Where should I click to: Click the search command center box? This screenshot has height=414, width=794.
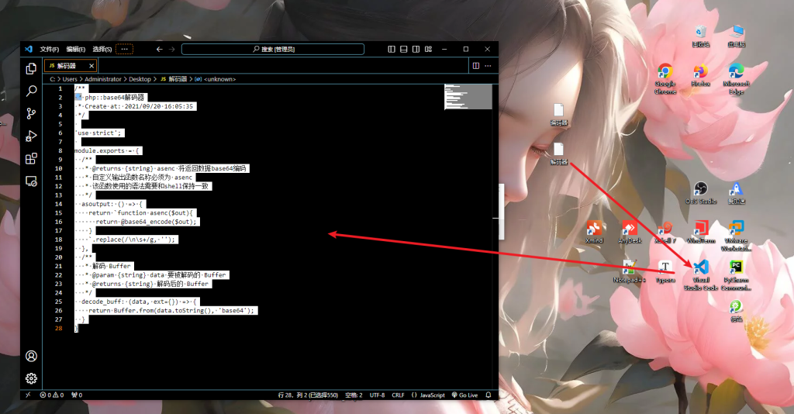pos(273,49)
